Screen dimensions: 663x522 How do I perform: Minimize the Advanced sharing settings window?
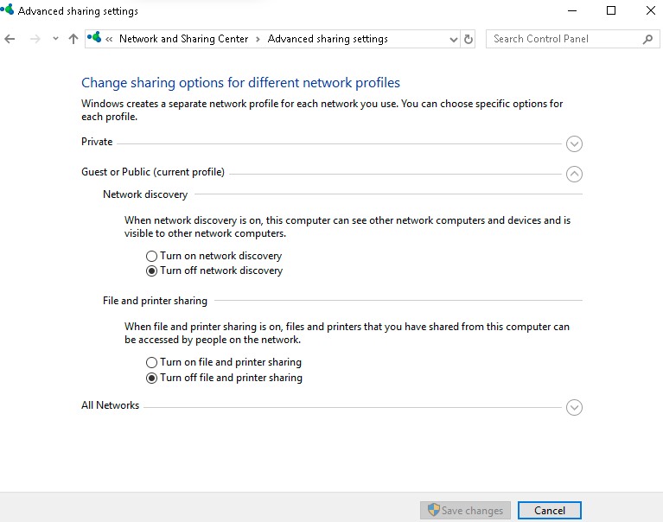(x=572, y=10)
